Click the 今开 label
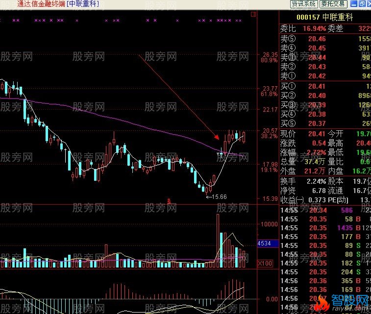Image resolution: width=371 pixels, height=314 pixels. [x=335, y=134]
